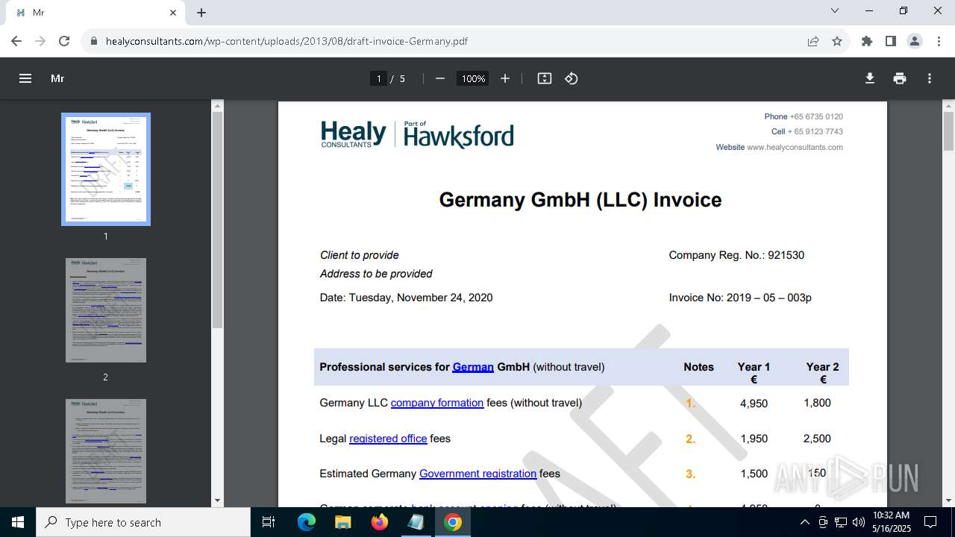The width and height of the screenshot is (955, 537).
Task: Open the PDF viewer more actions menu
Action: (930, 78)
